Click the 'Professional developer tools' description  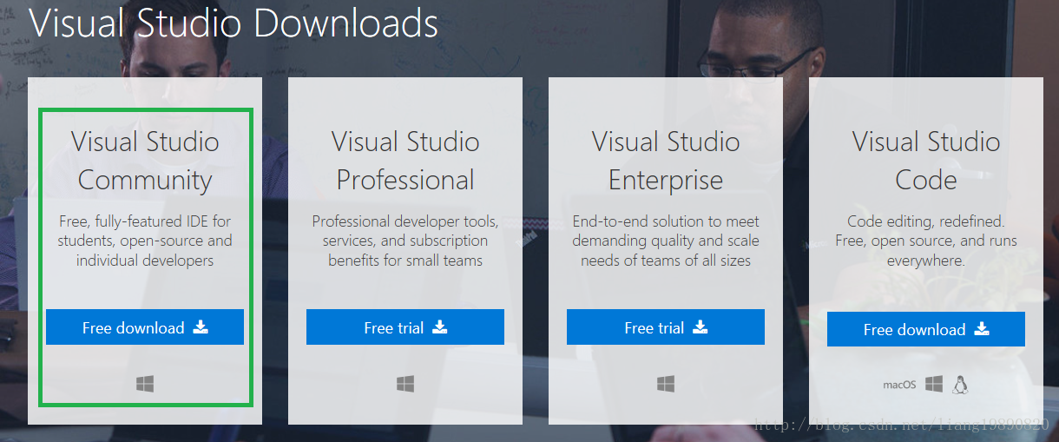(x=405, y=241)
